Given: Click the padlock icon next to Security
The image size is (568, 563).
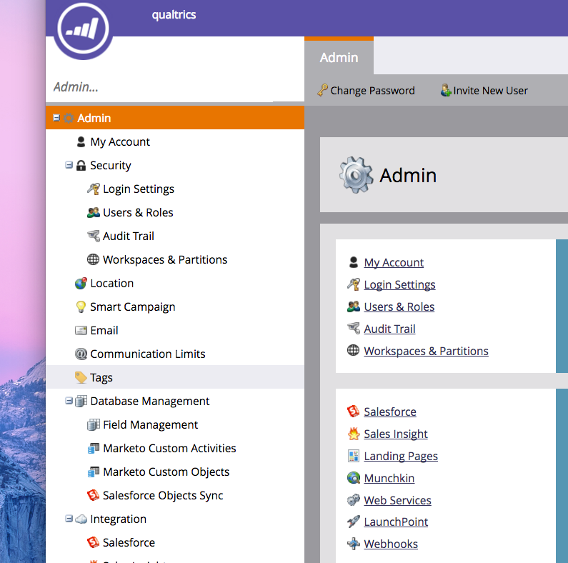Looking at the screenshot, I should click(81, 165).
